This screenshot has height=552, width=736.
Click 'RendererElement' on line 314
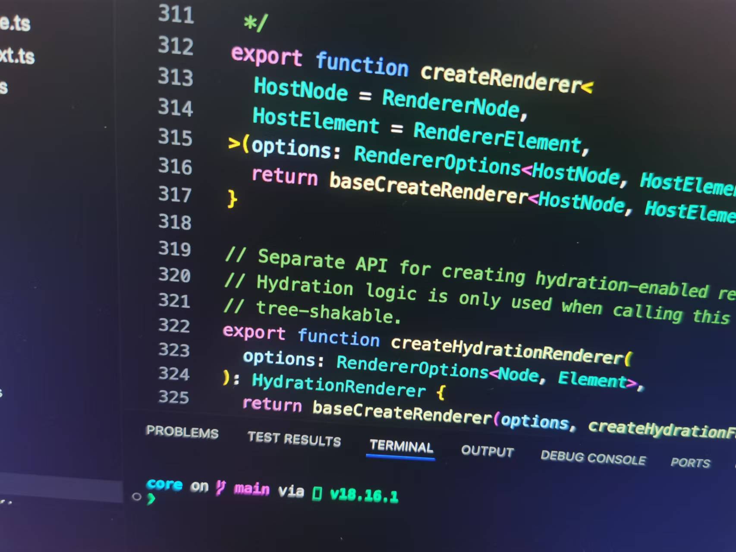point(497,137)
